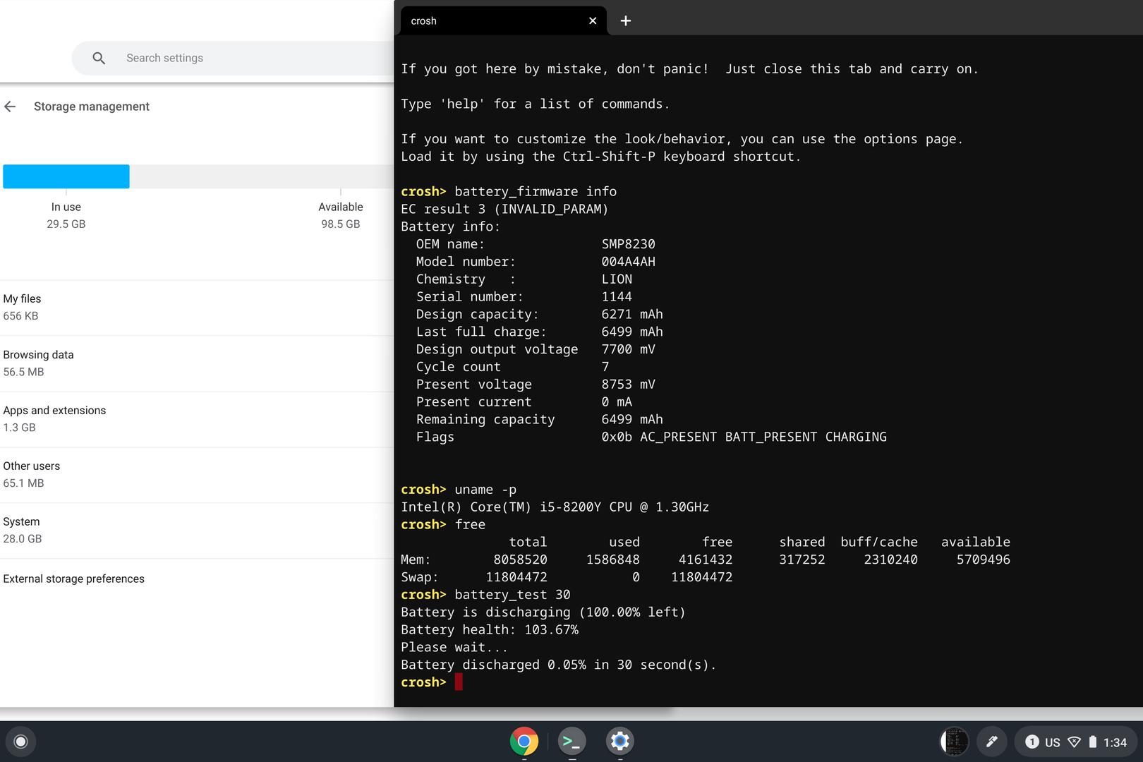Close the crosh tab
This screenshot has width=1143, height=762.
click(x=593, y=21)
